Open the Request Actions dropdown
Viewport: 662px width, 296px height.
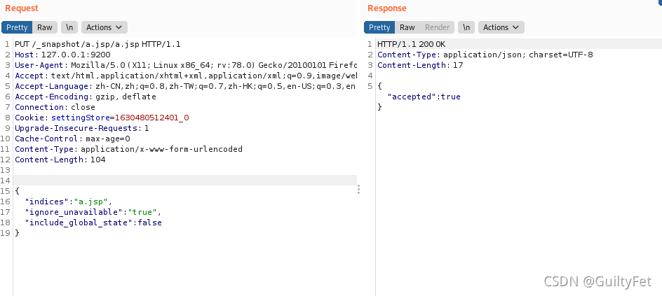104,27
